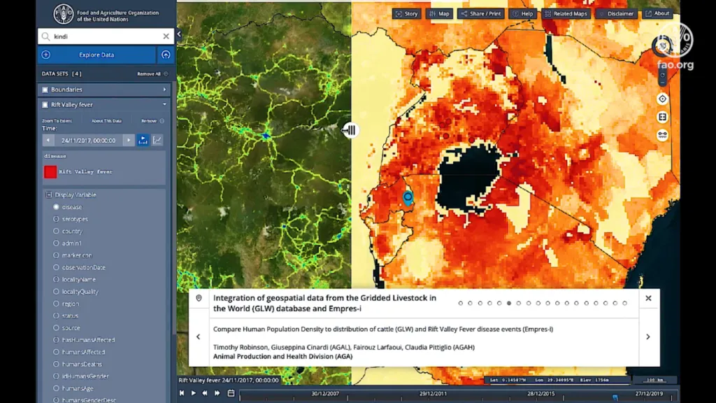This screenshot has width=716, height=403.
Task: Open the About page
Action: pos(657,14)
